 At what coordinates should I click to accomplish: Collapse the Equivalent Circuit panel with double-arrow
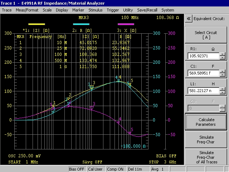(189, 19)
